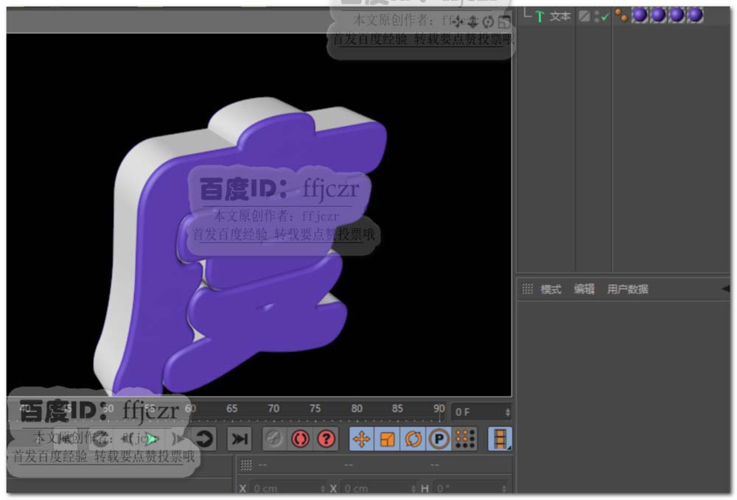Click the attribute manager back arrow
Screen dimensions: 737x500
coord(726,289)
